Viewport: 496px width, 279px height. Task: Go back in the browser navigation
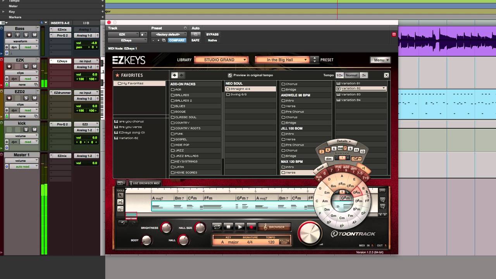pos(174,75)
